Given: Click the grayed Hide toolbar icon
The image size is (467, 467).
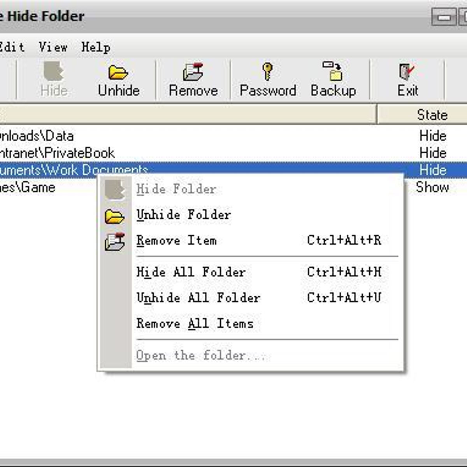Looking at the screenshot, I should 54,72.
